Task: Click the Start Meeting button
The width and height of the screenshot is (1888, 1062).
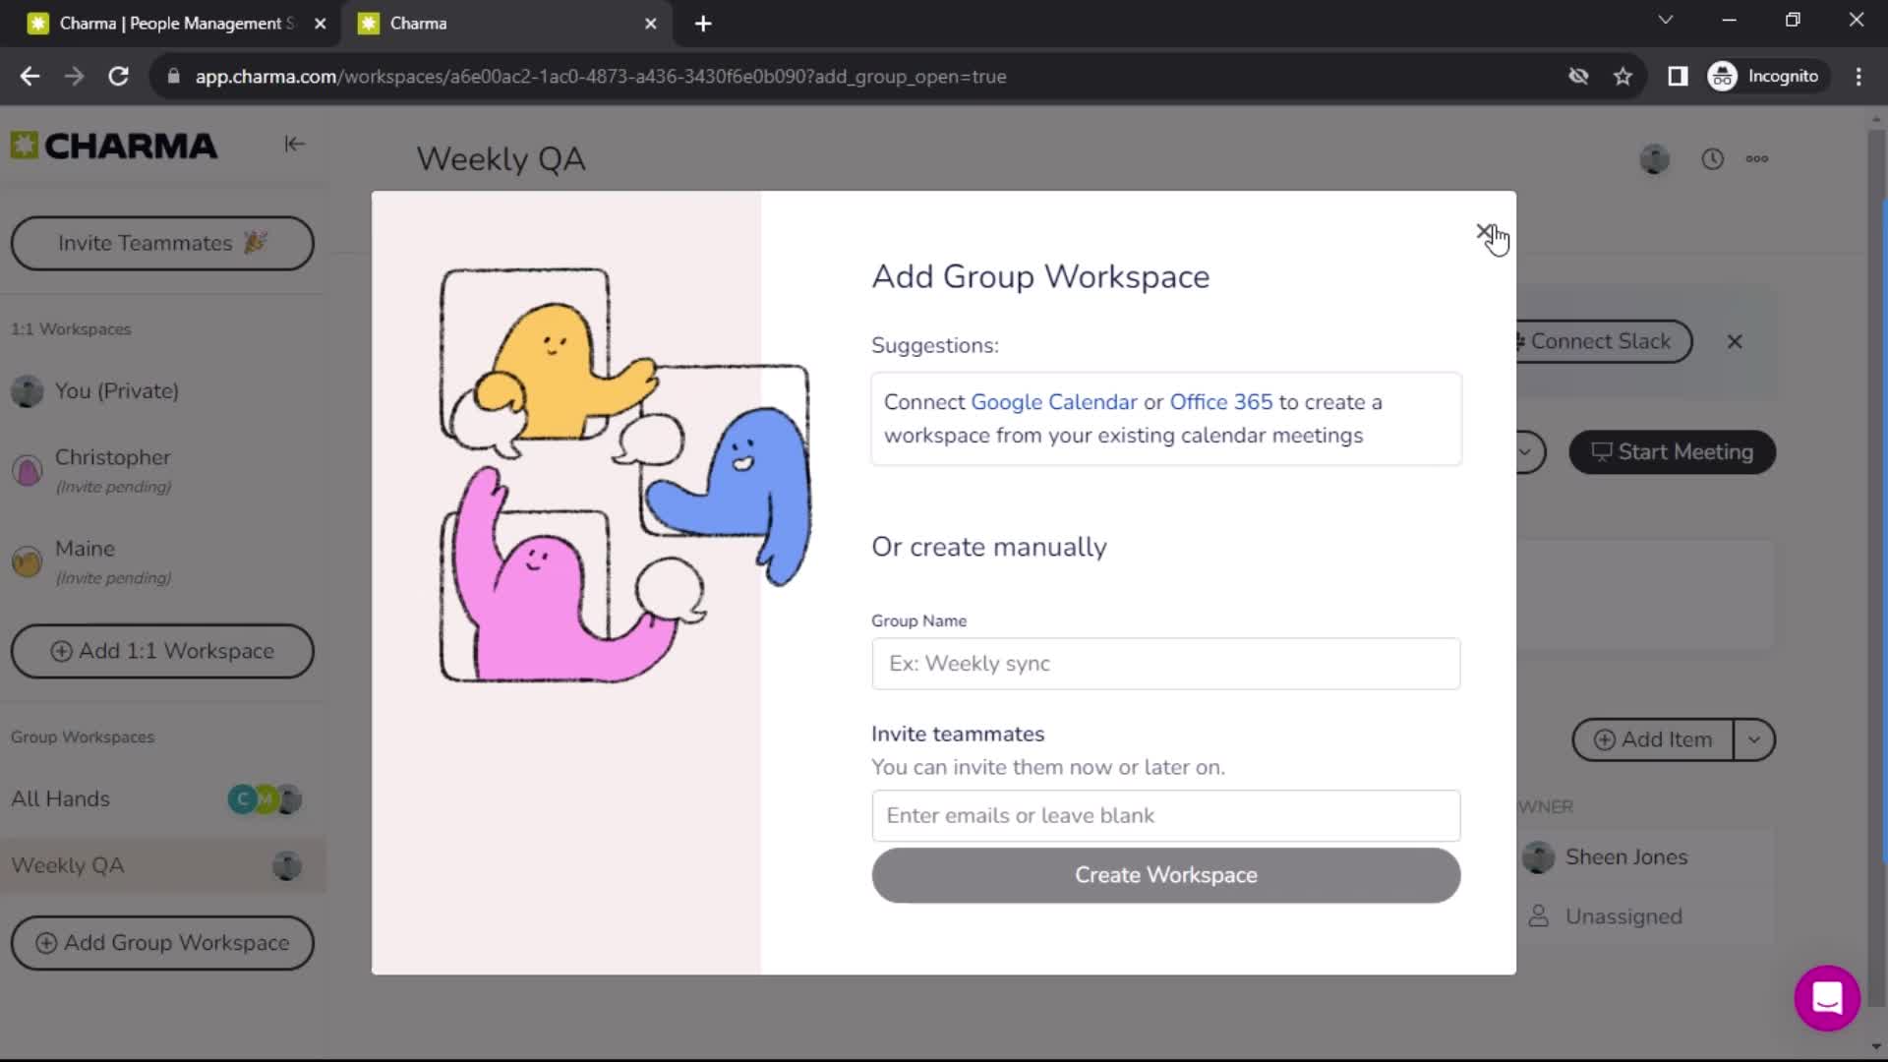Action: coord(1673,451)
